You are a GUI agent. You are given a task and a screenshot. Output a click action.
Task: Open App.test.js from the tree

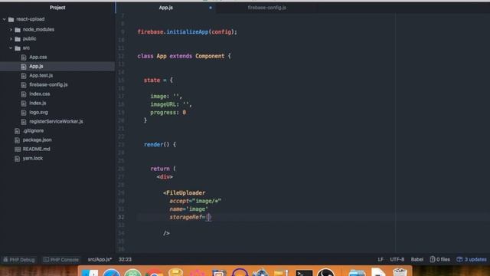tap(41, 76)
